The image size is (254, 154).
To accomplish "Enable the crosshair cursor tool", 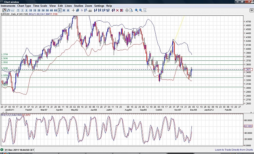I will coord(73,11).
